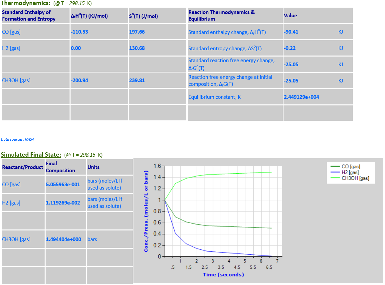This screenshot has height=285, width=385.
Task: Select the CH3OH [gas] legend entry
Action: tap(355, 178)
